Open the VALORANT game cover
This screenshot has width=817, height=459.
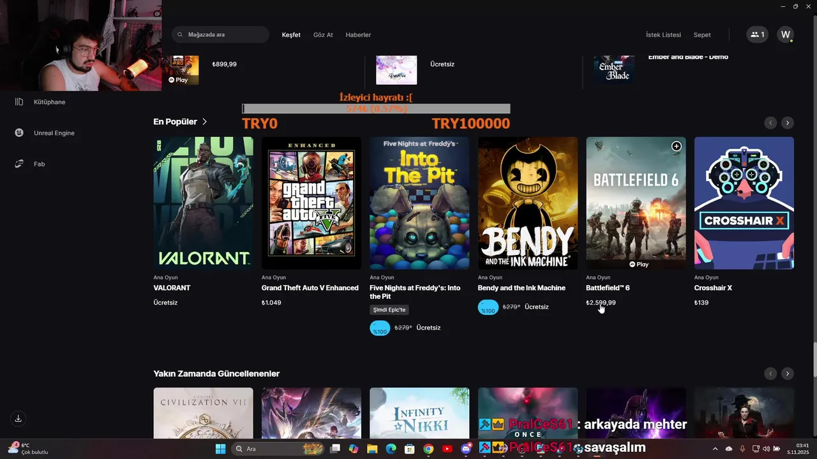click(203, 203)
